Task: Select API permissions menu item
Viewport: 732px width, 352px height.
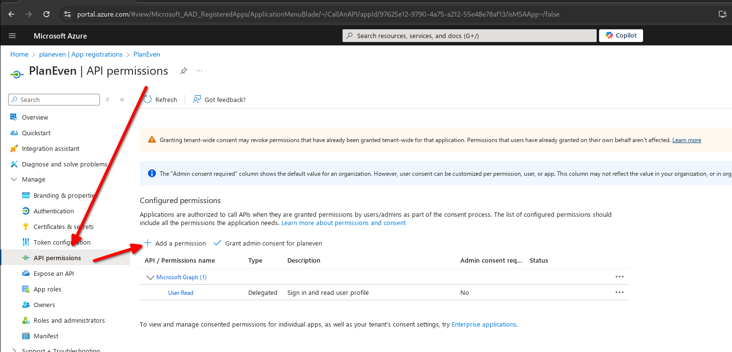Action: 65,258
